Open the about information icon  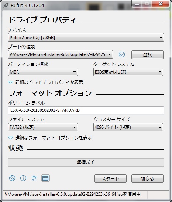pos(23,178)
